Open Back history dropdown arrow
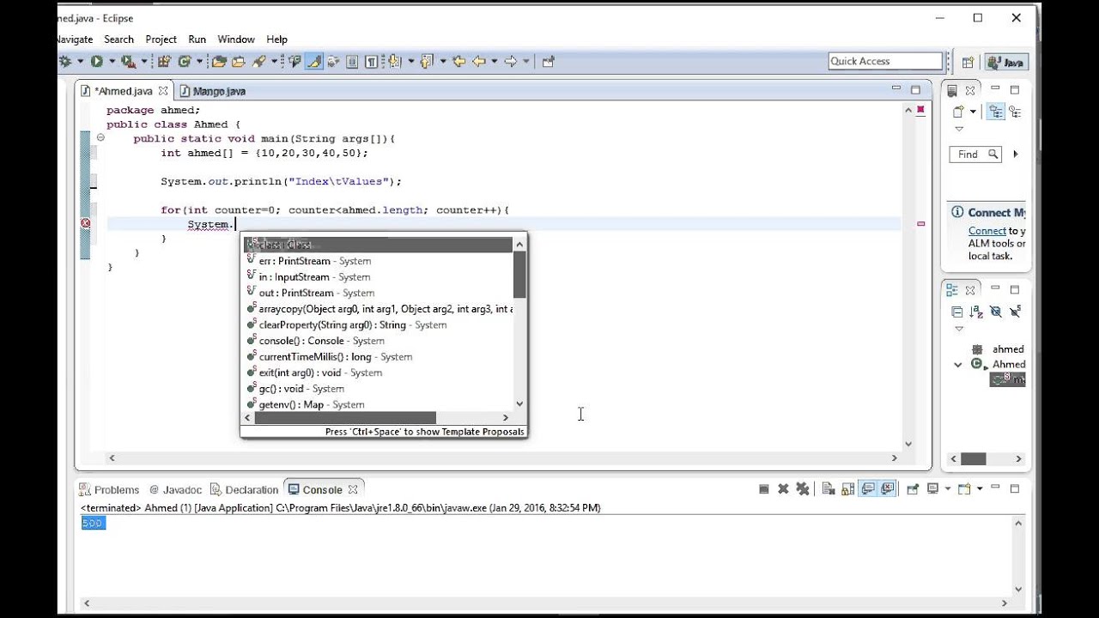1099x618 pixels. 495,62
